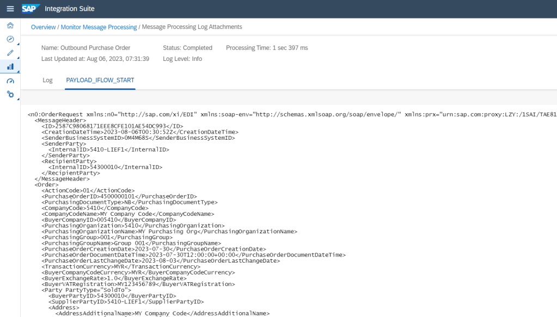Select the Monitor bar chart icon

[10, 66]
